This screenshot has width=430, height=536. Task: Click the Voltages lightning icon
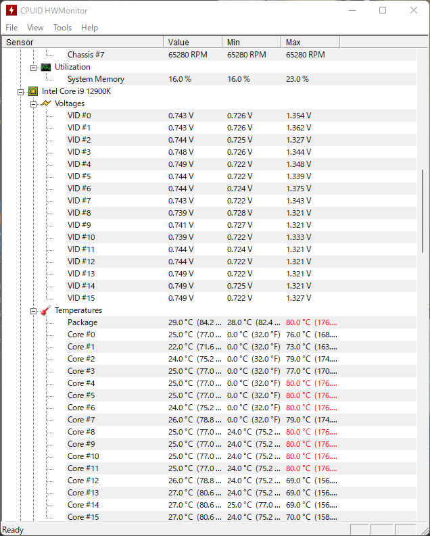pyautogui.click(x=46, y=103)
